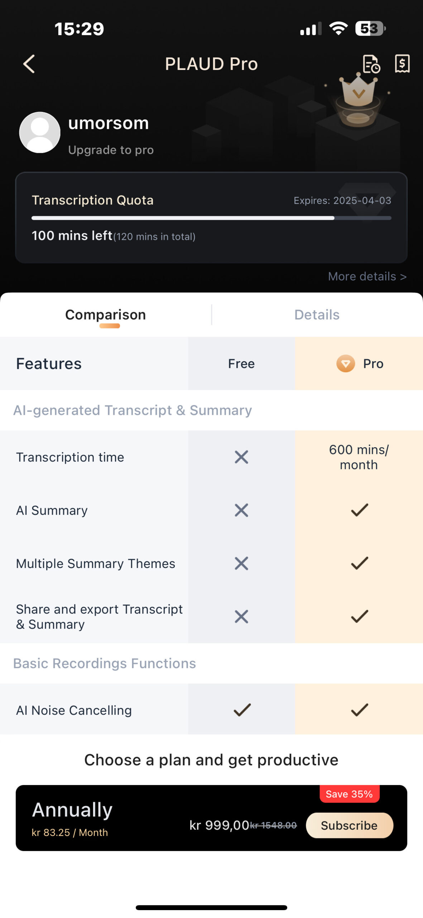Viewport: 423px width, 918px height.
Task: Tap the Pro diamond badge icon
Action: [x=346, y=363]
